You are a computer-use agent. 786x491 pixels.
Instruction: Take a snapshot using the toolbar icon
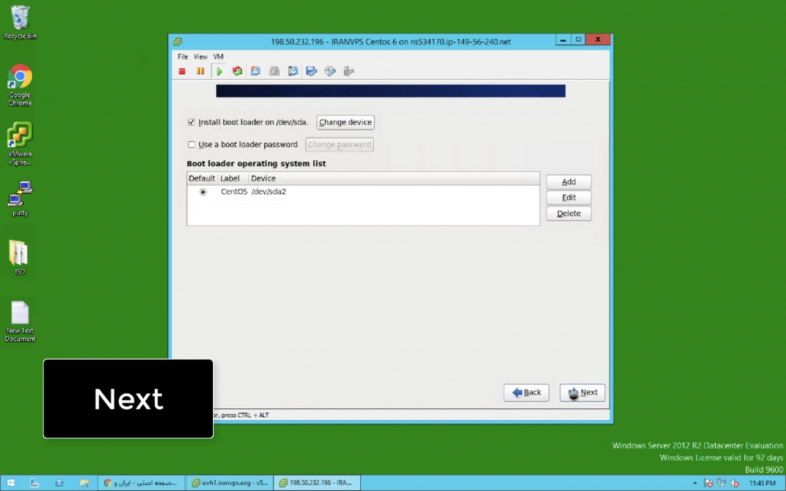pyautogui.click(x=256, y=72)
